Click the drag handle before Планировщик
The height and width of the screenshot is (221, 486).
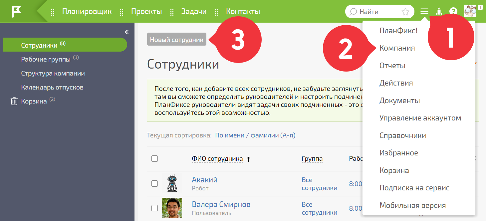53,12
